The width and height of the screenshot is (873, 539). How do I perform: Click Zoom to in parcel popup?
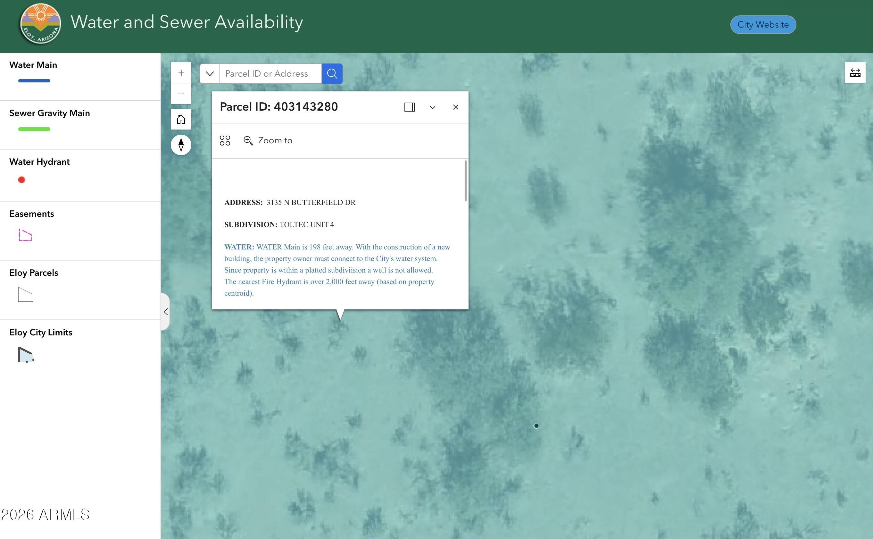click(268, 140)
